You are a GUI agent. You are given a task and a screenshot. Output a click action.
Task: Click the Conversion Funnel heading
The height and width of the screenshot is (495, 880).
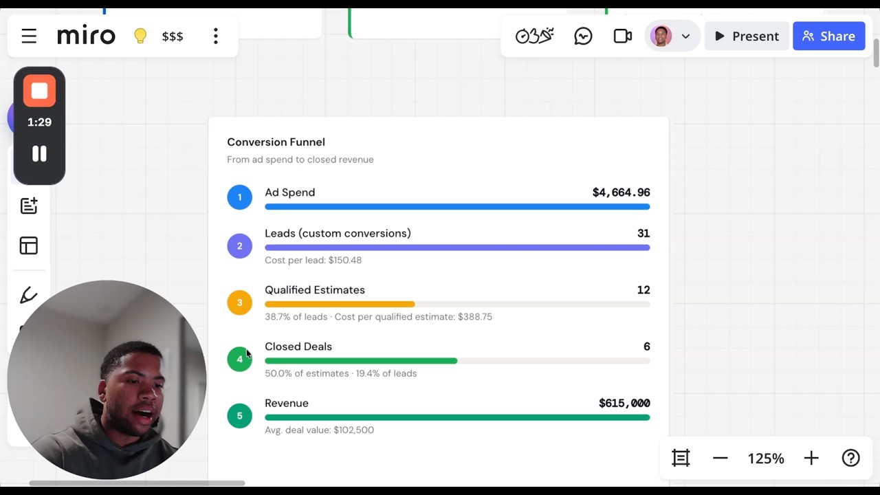pos(276,142)
